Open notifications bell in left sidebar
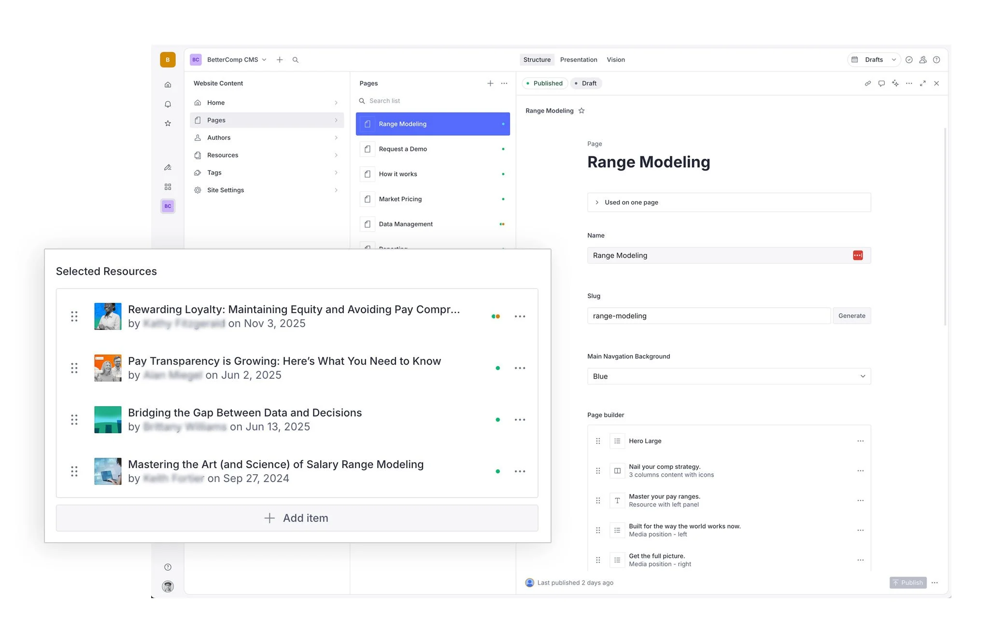This screenshot has width=993, height=644. pyautogui.click(x=168, y=104)
